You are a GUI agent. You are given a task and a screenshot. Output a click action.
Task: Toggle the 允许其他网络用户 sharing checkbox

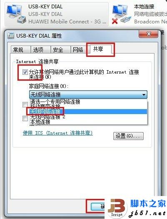25,72
